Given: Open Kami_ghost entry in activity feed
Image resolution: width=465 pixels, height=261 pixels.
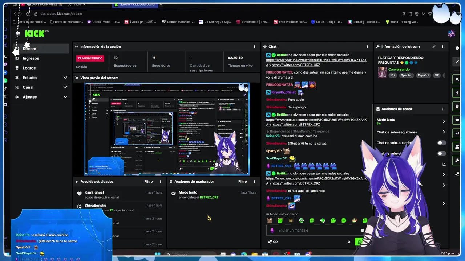Looking at the screenshot, I should [119, 195].
